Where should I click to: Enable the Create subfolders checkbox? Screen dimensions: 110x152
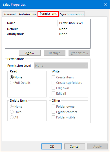pyautogui.click(x=53, y=83)
